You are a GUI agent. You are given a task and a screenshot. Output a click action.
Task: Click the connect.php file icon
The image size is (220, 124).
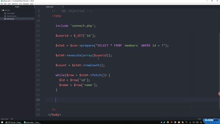coord(5,13)
